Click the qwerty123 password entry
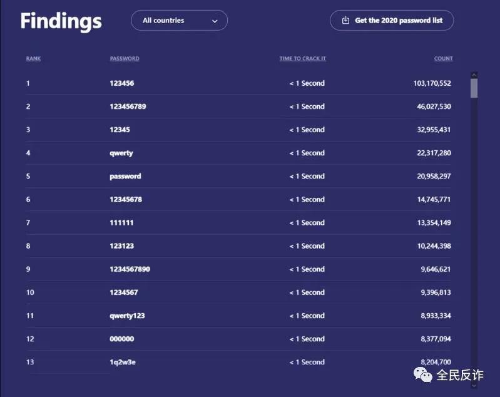 (x=127, y=316)
